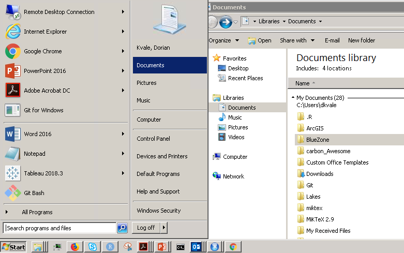The height and width of the screenshot is (253, 404).
Task: Click the Explorer Forward navigation arrow
Action: [226, 22]
